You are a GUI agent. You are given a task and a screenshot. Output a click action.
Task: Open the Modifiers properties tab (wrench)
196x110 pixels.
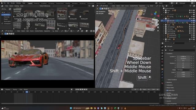(162, 72)
